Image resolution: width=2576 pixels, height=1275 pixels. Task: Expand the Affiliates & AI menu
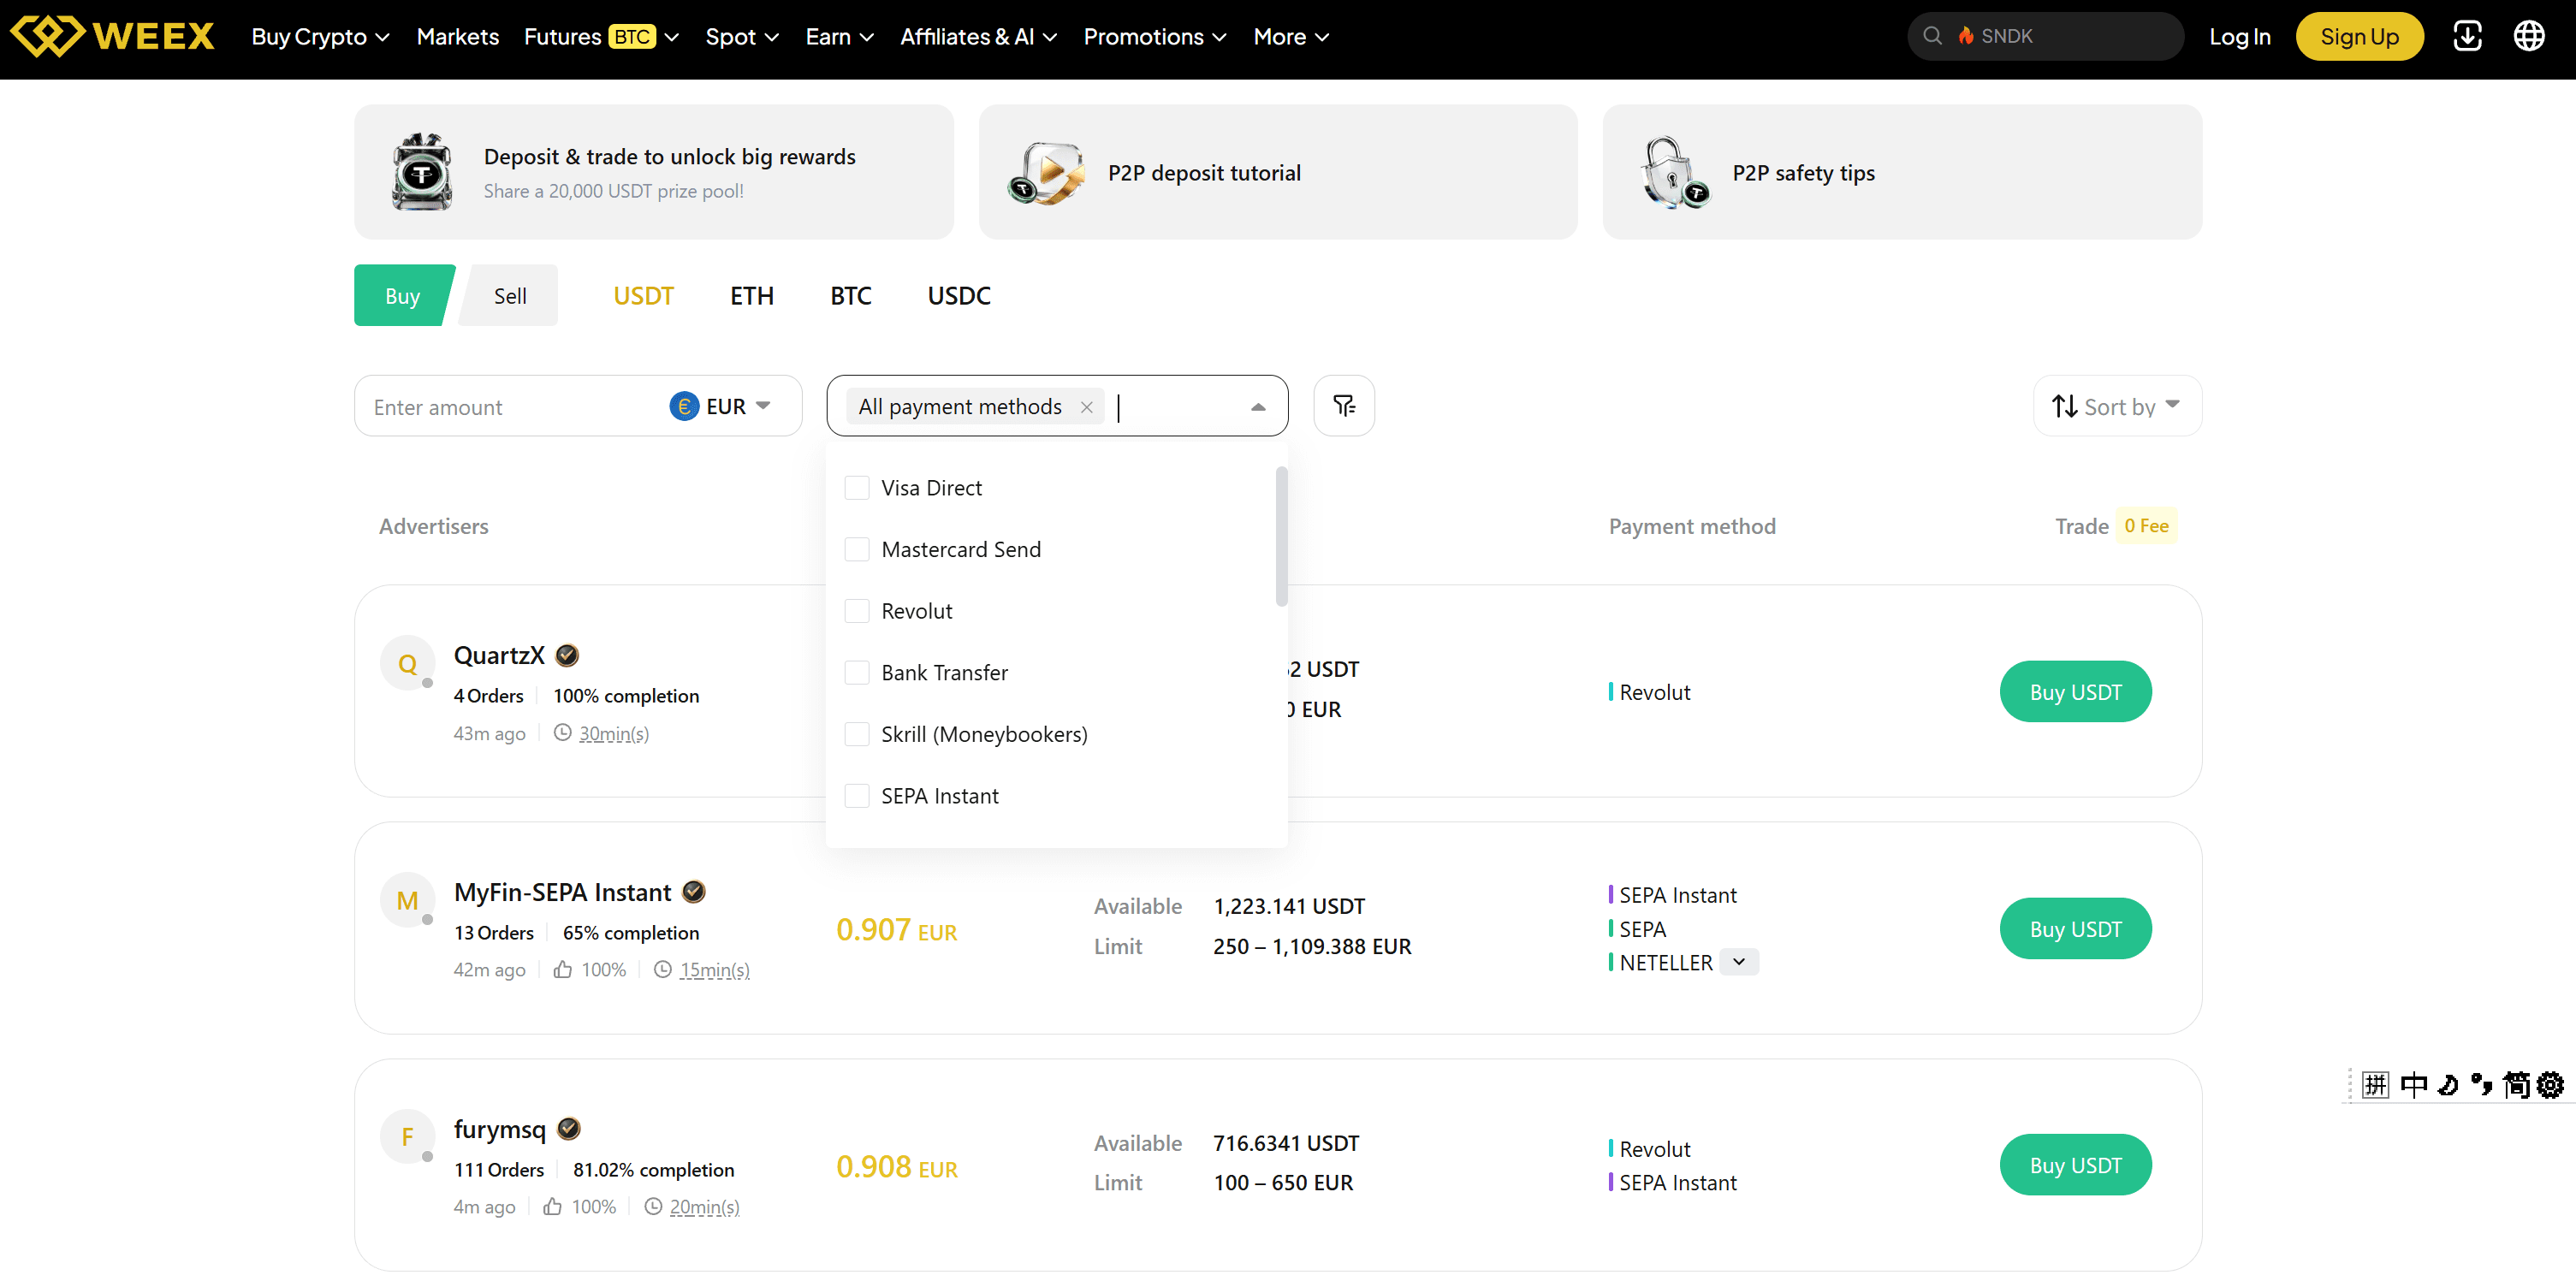[x=978, y=36]
